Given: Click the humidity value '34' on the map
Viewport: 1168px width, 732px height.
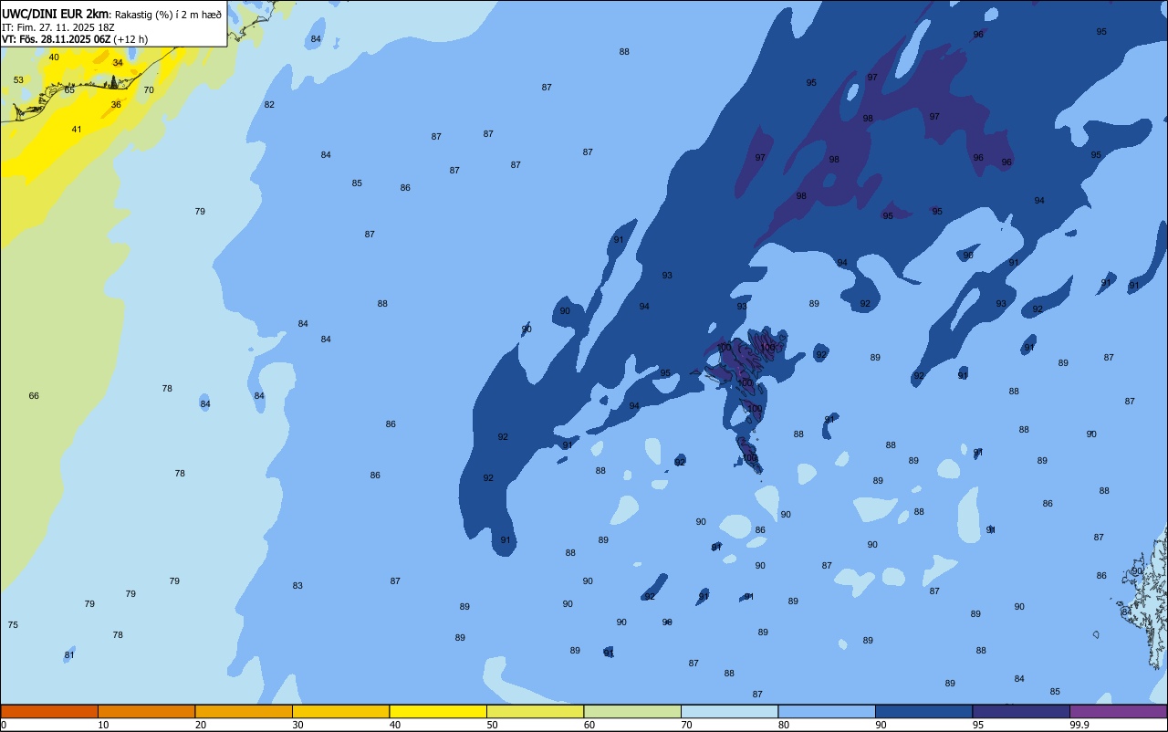Looking at the screenshot, I should (118, 63).
